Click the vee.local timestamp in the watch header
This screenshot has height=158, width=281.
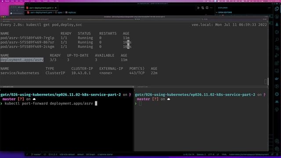tap(229, 25)
